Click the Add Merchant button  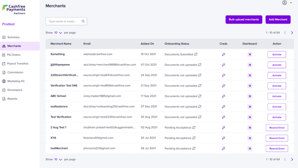click(x=278, y=19)
